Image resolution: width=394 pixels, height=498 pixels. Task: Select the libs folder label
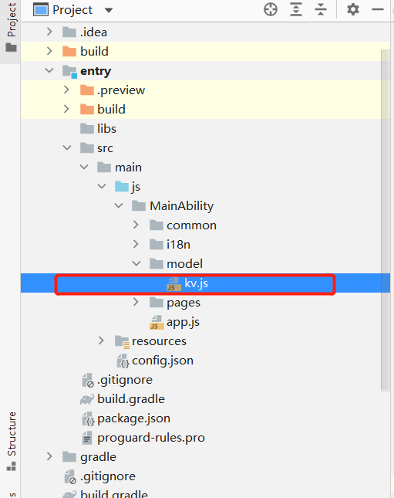[x=106, y=128]
